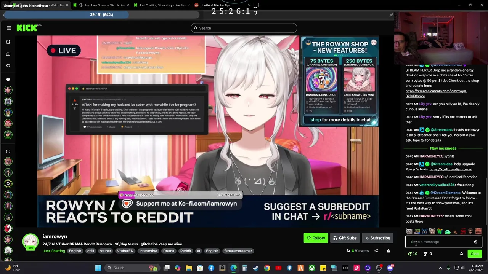Open TikTok from the taskbar

(356, 268)
